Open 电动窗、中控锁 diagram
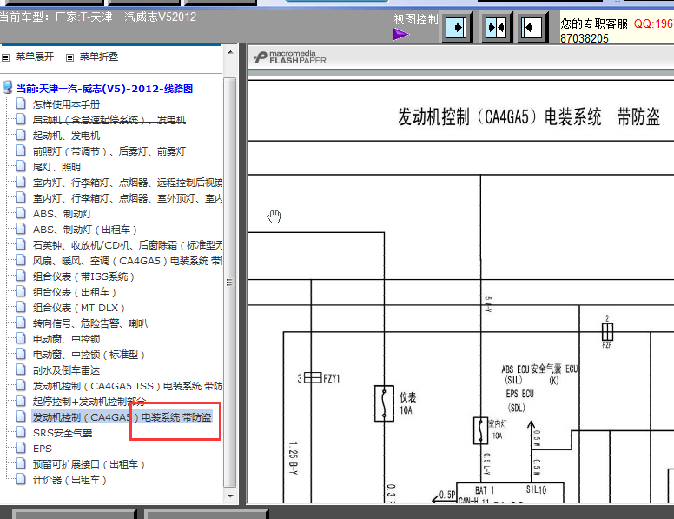This screenshot has width=674, height=519. pyautogui.click(x=67, y=339)
